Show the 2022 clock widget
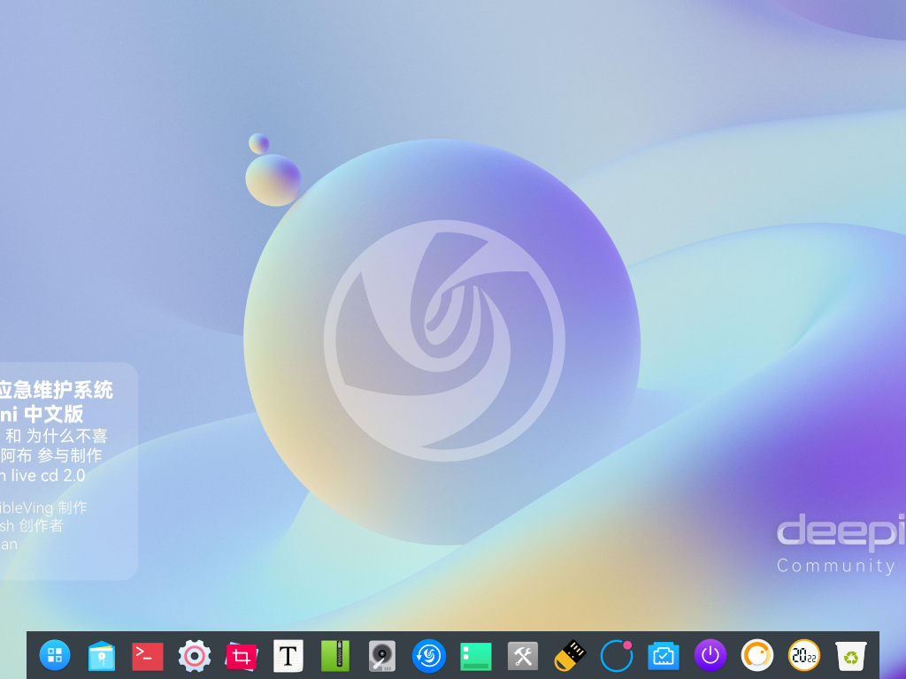 click(804, 656)
